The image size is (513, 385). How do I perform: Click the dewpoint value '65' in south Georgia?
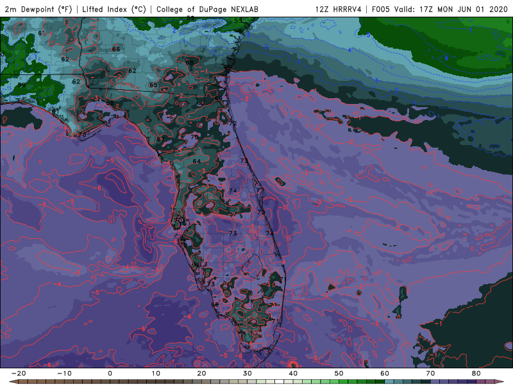point(153,85)
